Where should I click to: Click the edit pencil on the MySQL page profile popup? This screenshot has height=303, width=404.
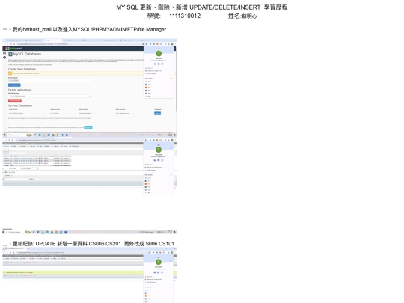[x=171, y=52]
